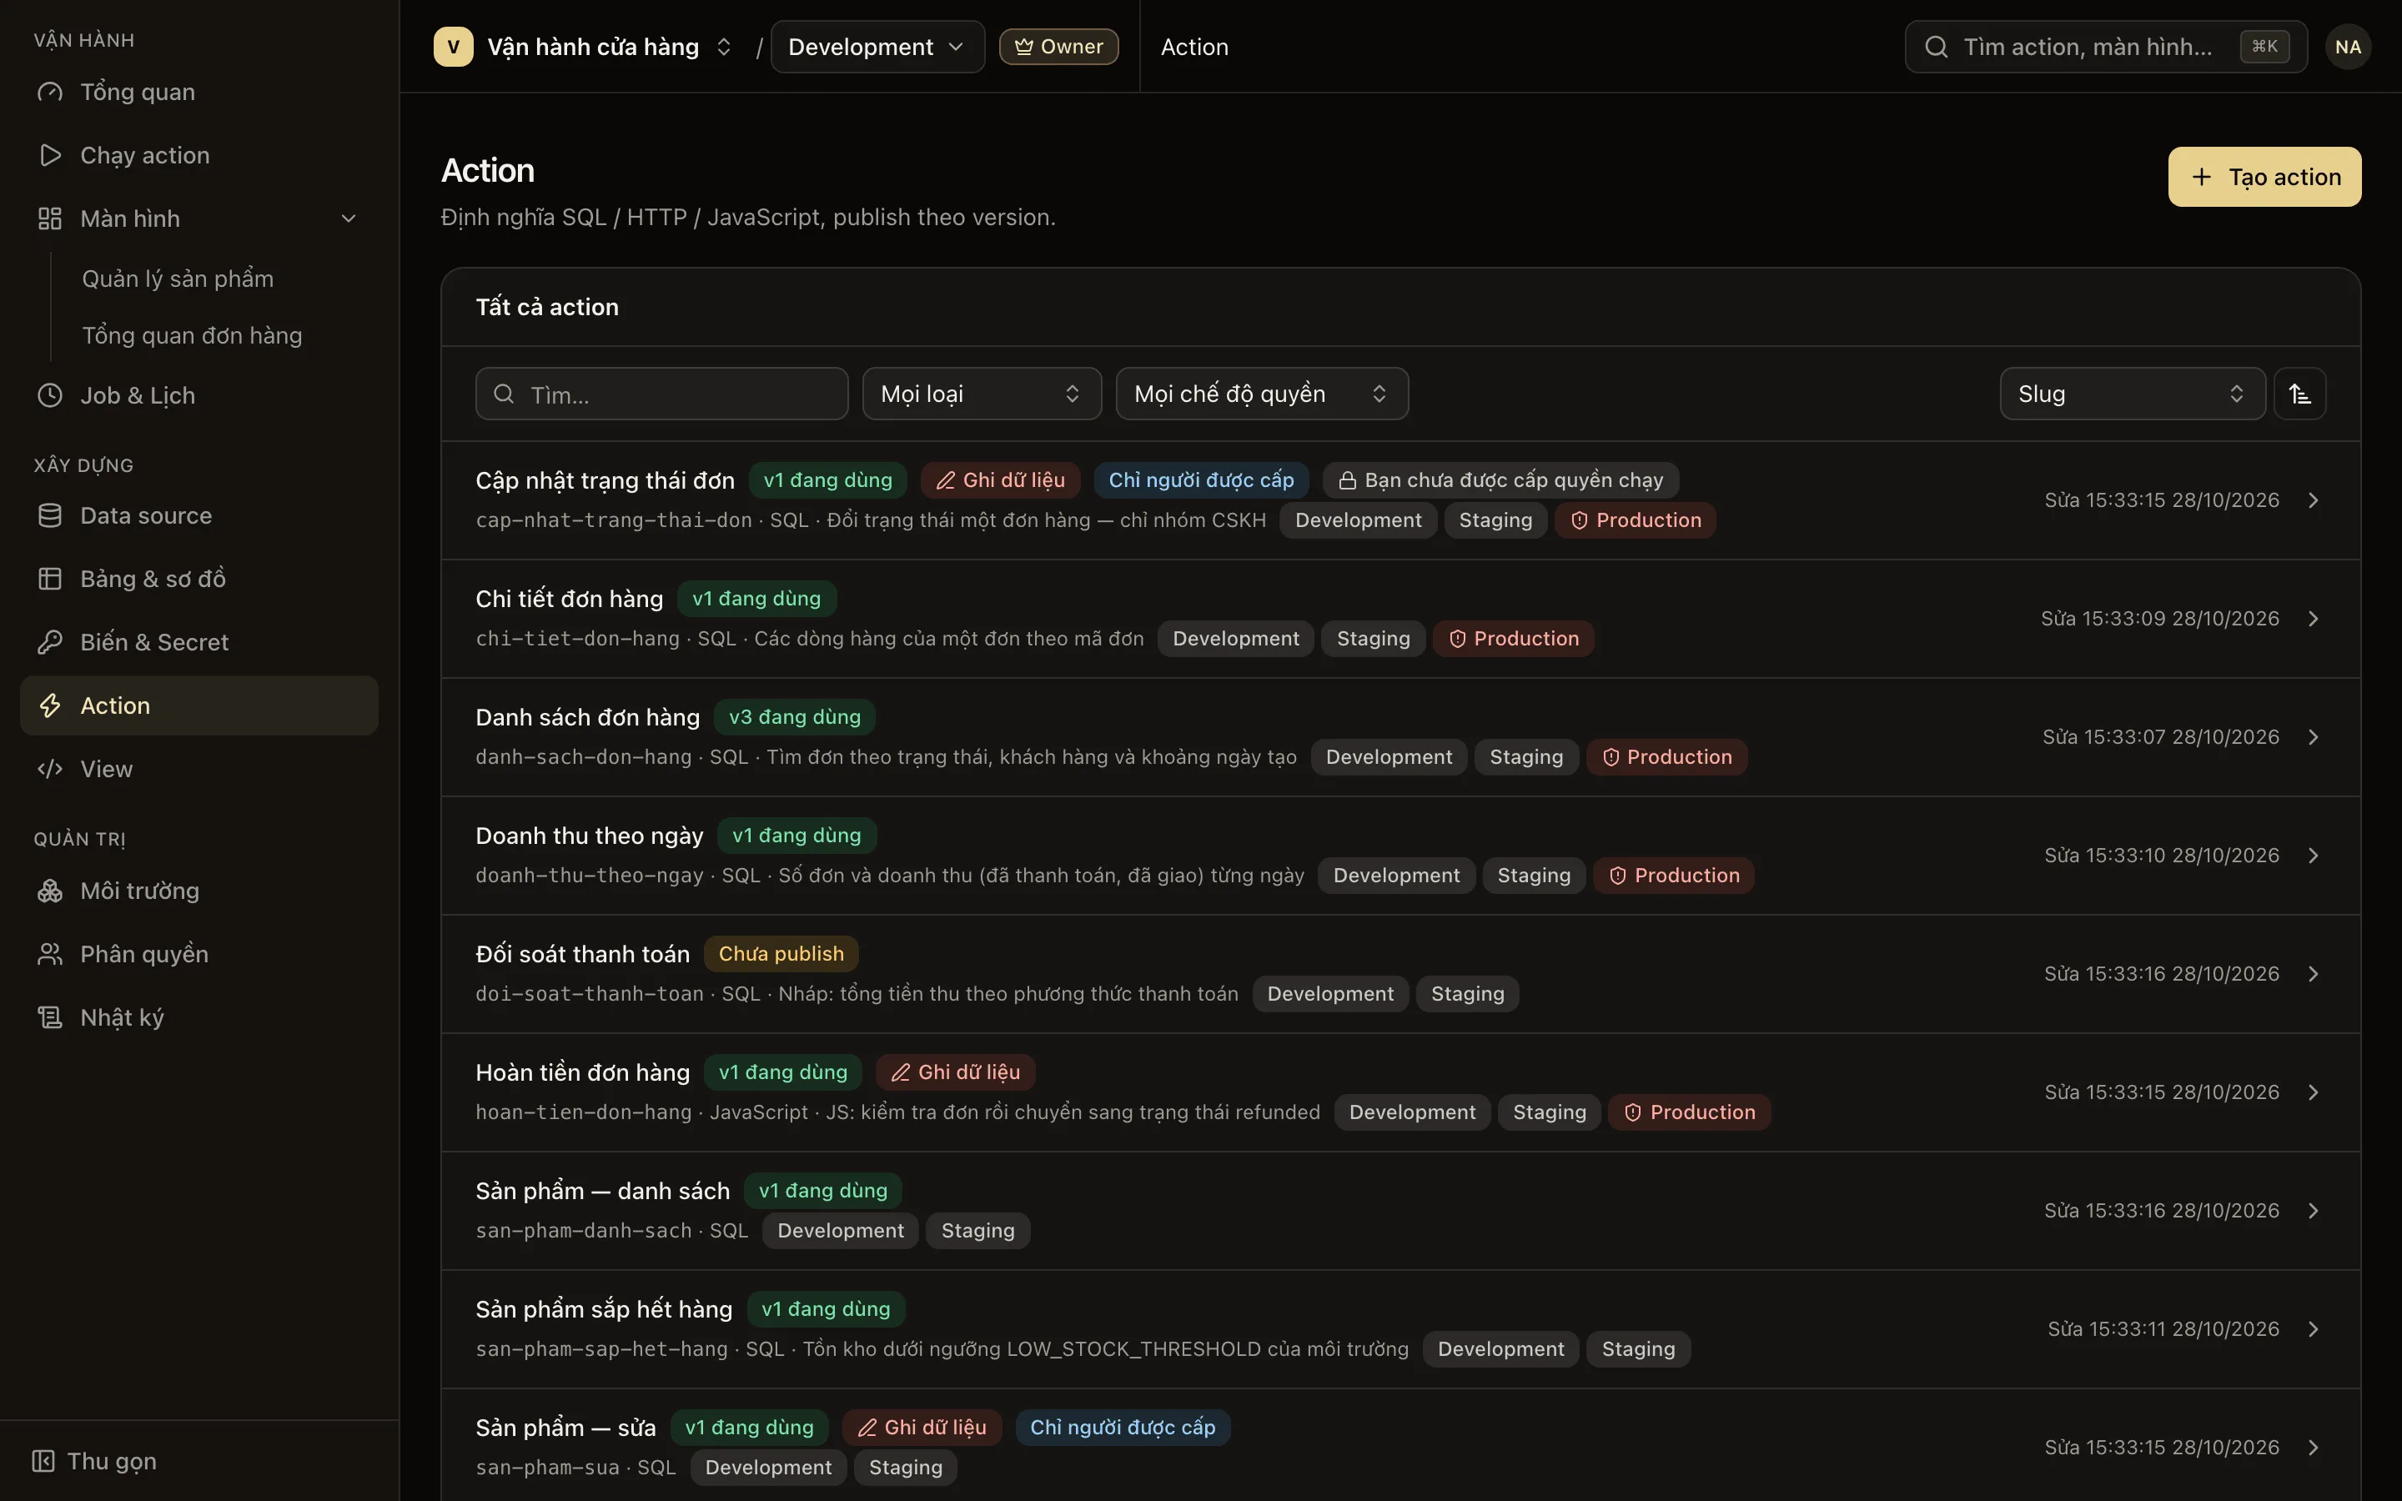Open Quản lý sản phẩm screen
This screenshot has width=2402, height=1501.
(x=178, y=279)
